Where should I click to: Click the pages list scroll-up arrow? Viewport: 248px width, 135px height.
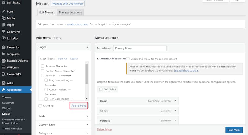point(87,63)
